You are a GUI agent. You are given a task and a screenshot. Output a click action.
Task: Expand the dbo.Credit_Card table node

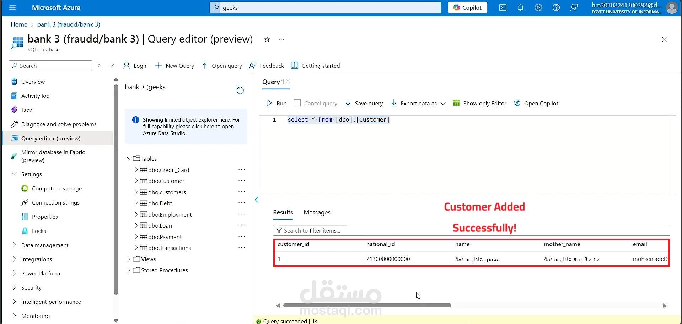tap(136, 170)
